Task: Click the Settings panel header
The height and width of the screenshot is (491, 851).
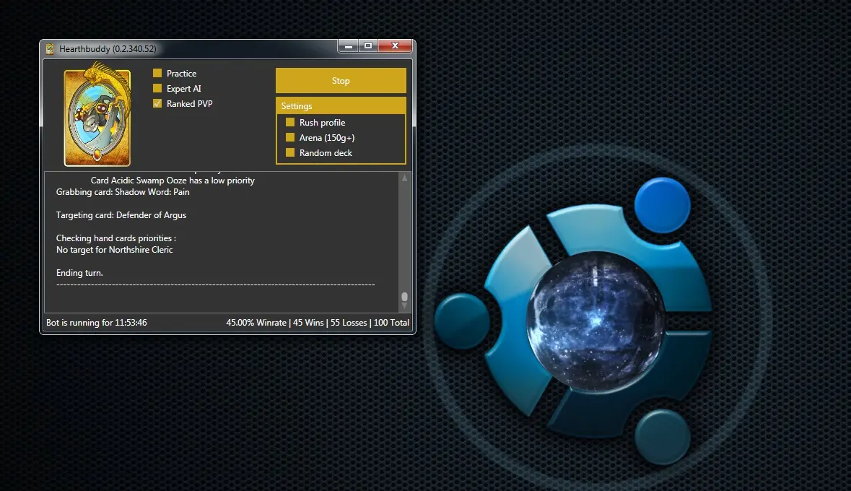Action: (341, 105)
